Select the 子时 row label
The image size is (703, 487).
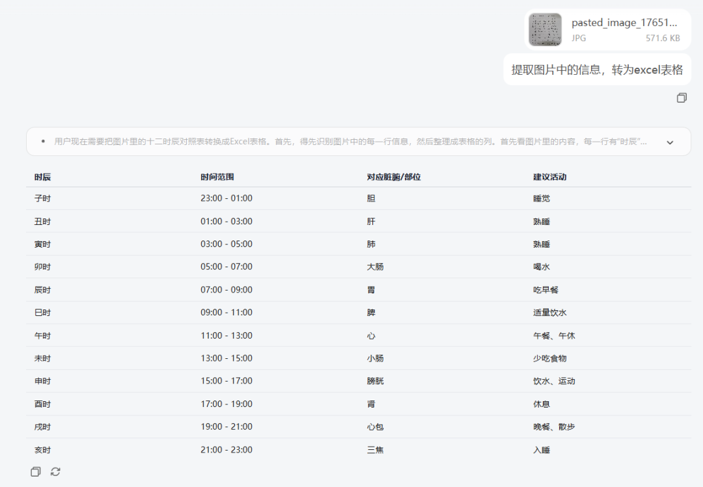tap(42, 198)
